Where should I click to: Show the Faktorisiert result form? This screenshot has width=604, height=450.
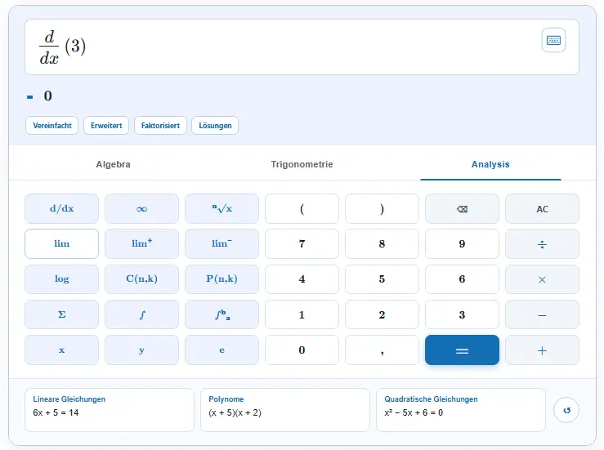(160, 126)
